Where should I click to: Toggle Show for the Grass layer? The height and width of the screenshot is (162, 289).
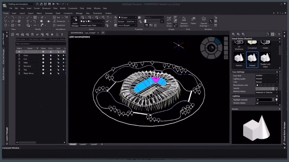point(43,55)
